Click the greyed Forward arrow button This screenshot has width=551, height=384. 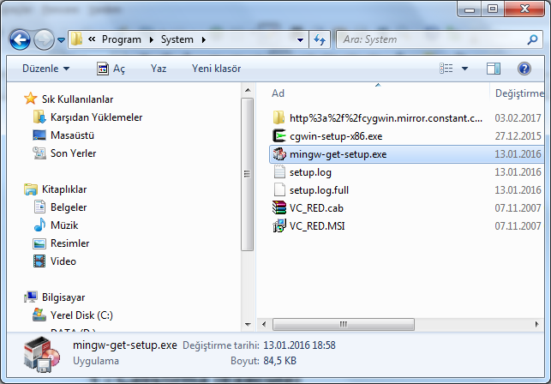coord(44,39)
